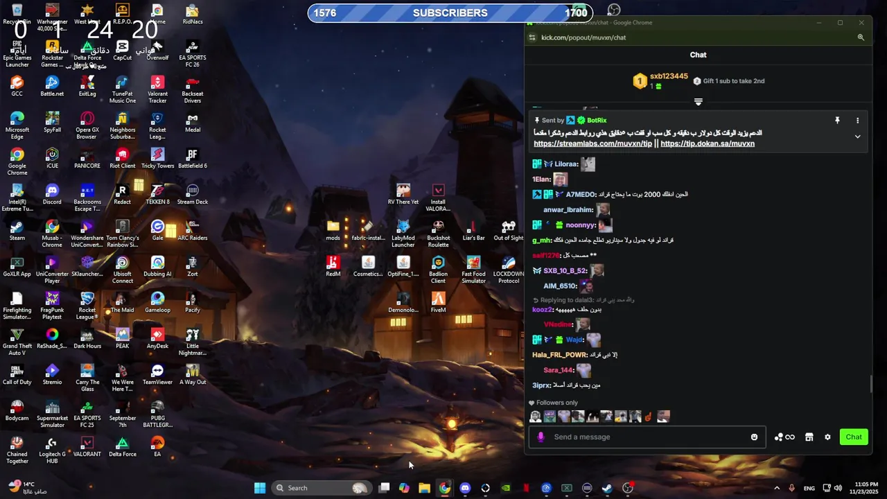Open Task View on the taskbar
The width and height of the screenshot is (887, 499).
[x=384, y=488]
